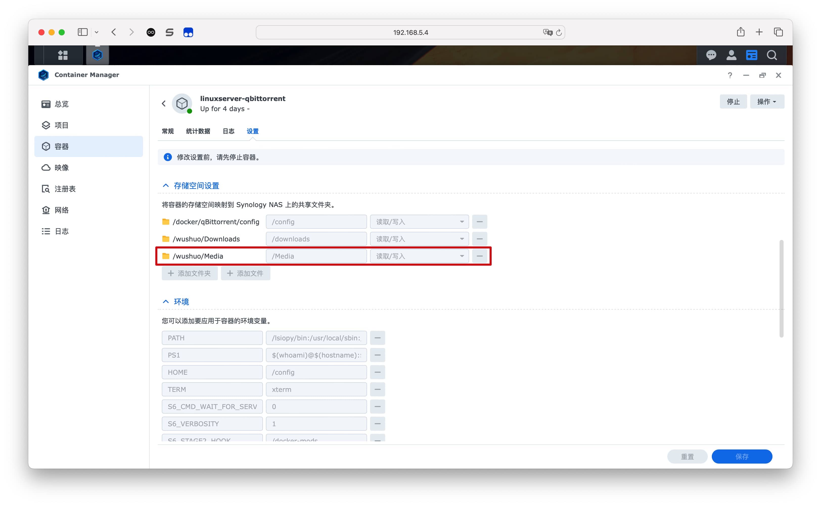Click the infinity-symbol Safari extension icon

[151, 32]
